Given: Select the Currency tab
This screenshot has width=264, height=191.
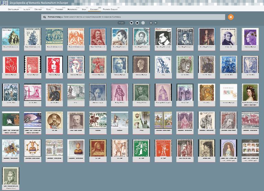Looking at the screenshot, I should point(94,9).
